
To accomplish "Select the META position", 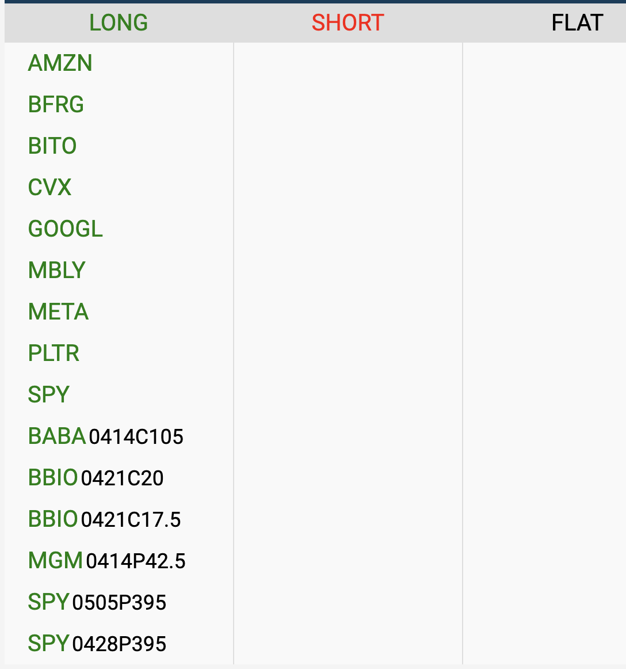I will tap(59, 312).
